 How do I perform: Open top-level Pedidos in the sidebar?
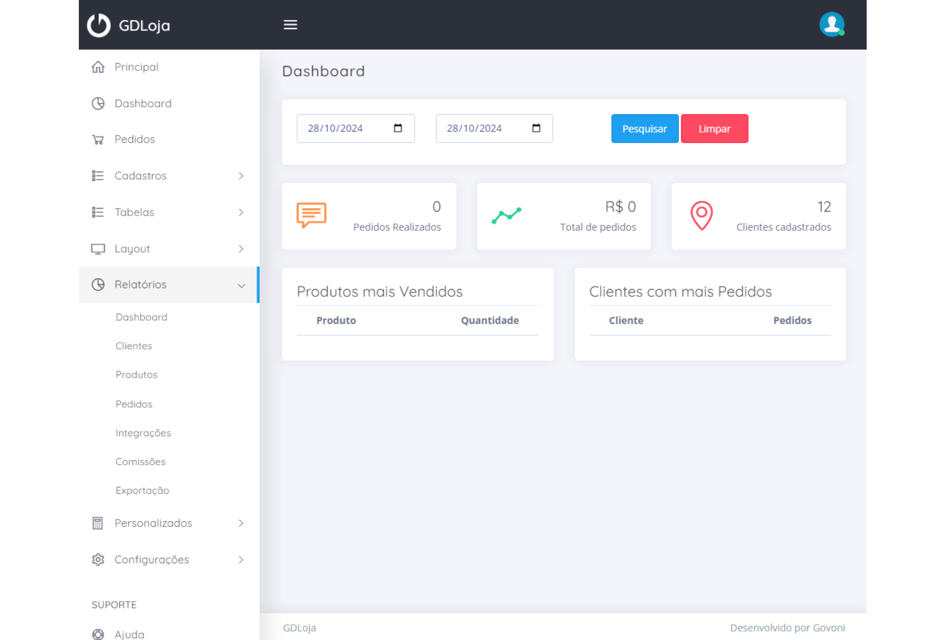135,139
